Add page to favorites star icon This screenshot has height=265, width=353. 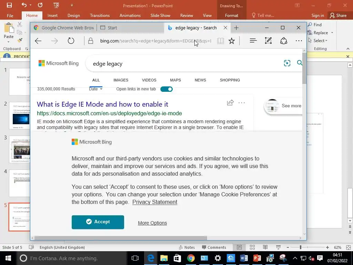click(x=231, y=41)
